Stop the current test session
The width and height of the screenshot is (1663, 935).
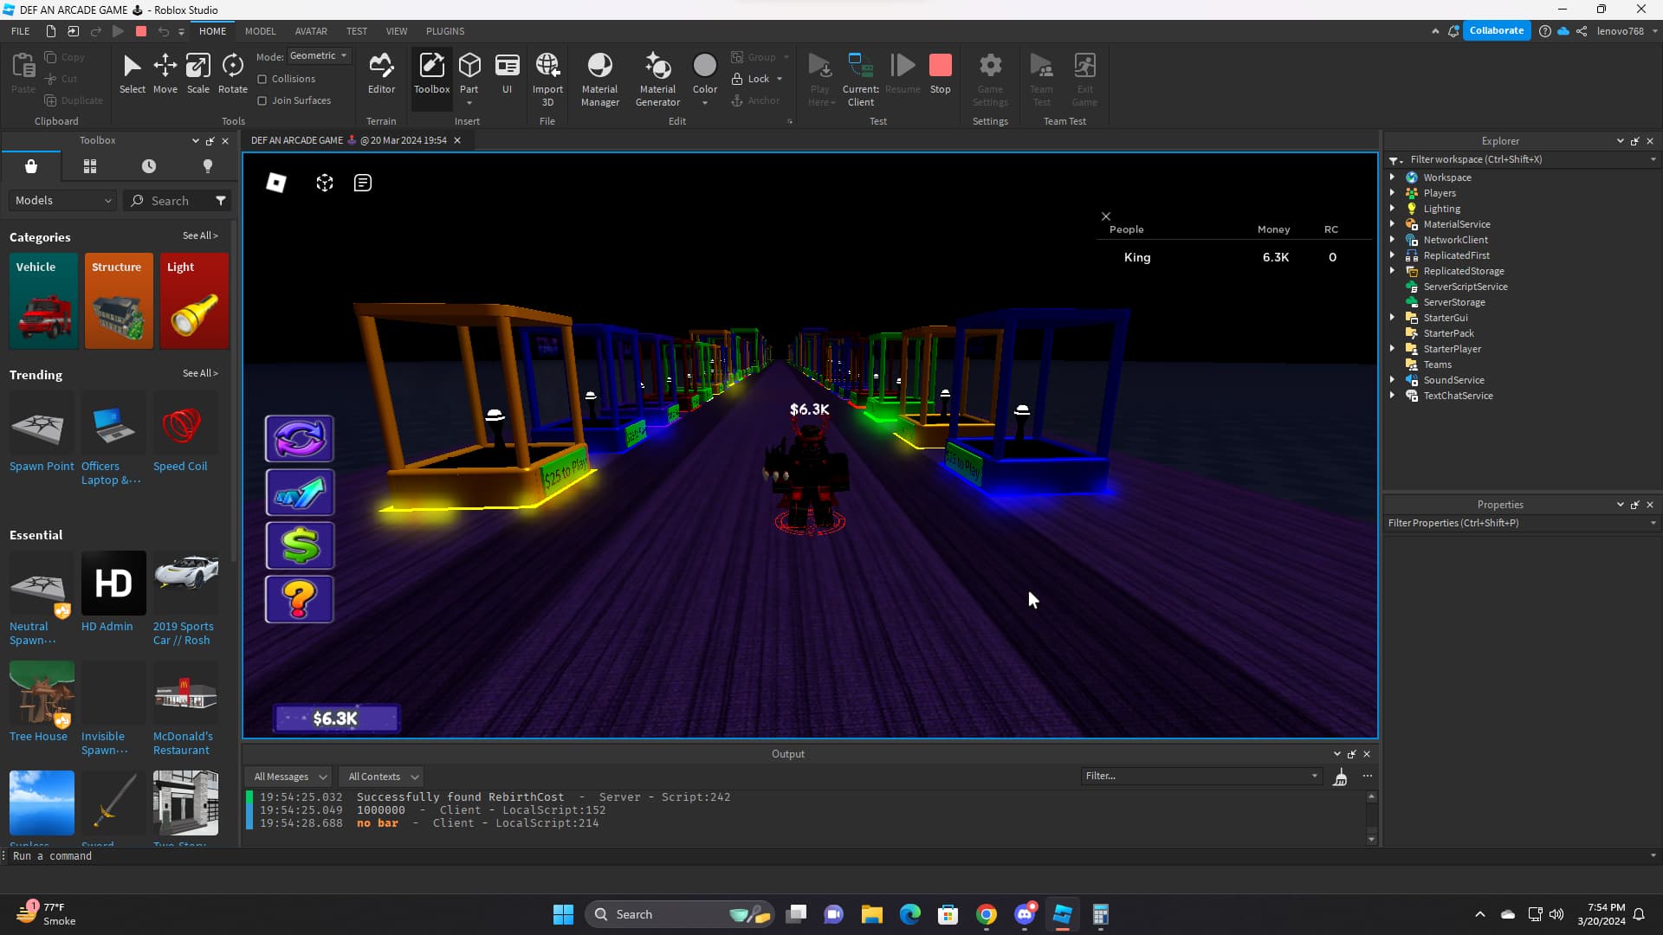940,74
